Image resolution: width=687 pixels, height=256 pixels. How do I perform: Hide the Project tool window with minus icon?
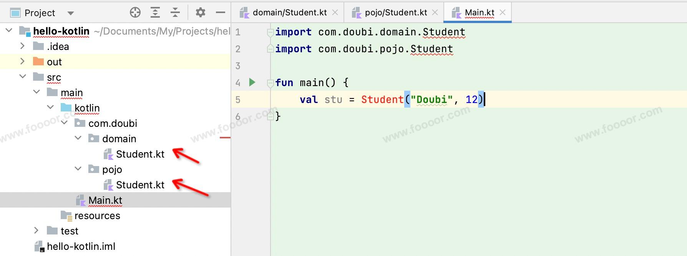pyautogui.click(x=221, y=13)
